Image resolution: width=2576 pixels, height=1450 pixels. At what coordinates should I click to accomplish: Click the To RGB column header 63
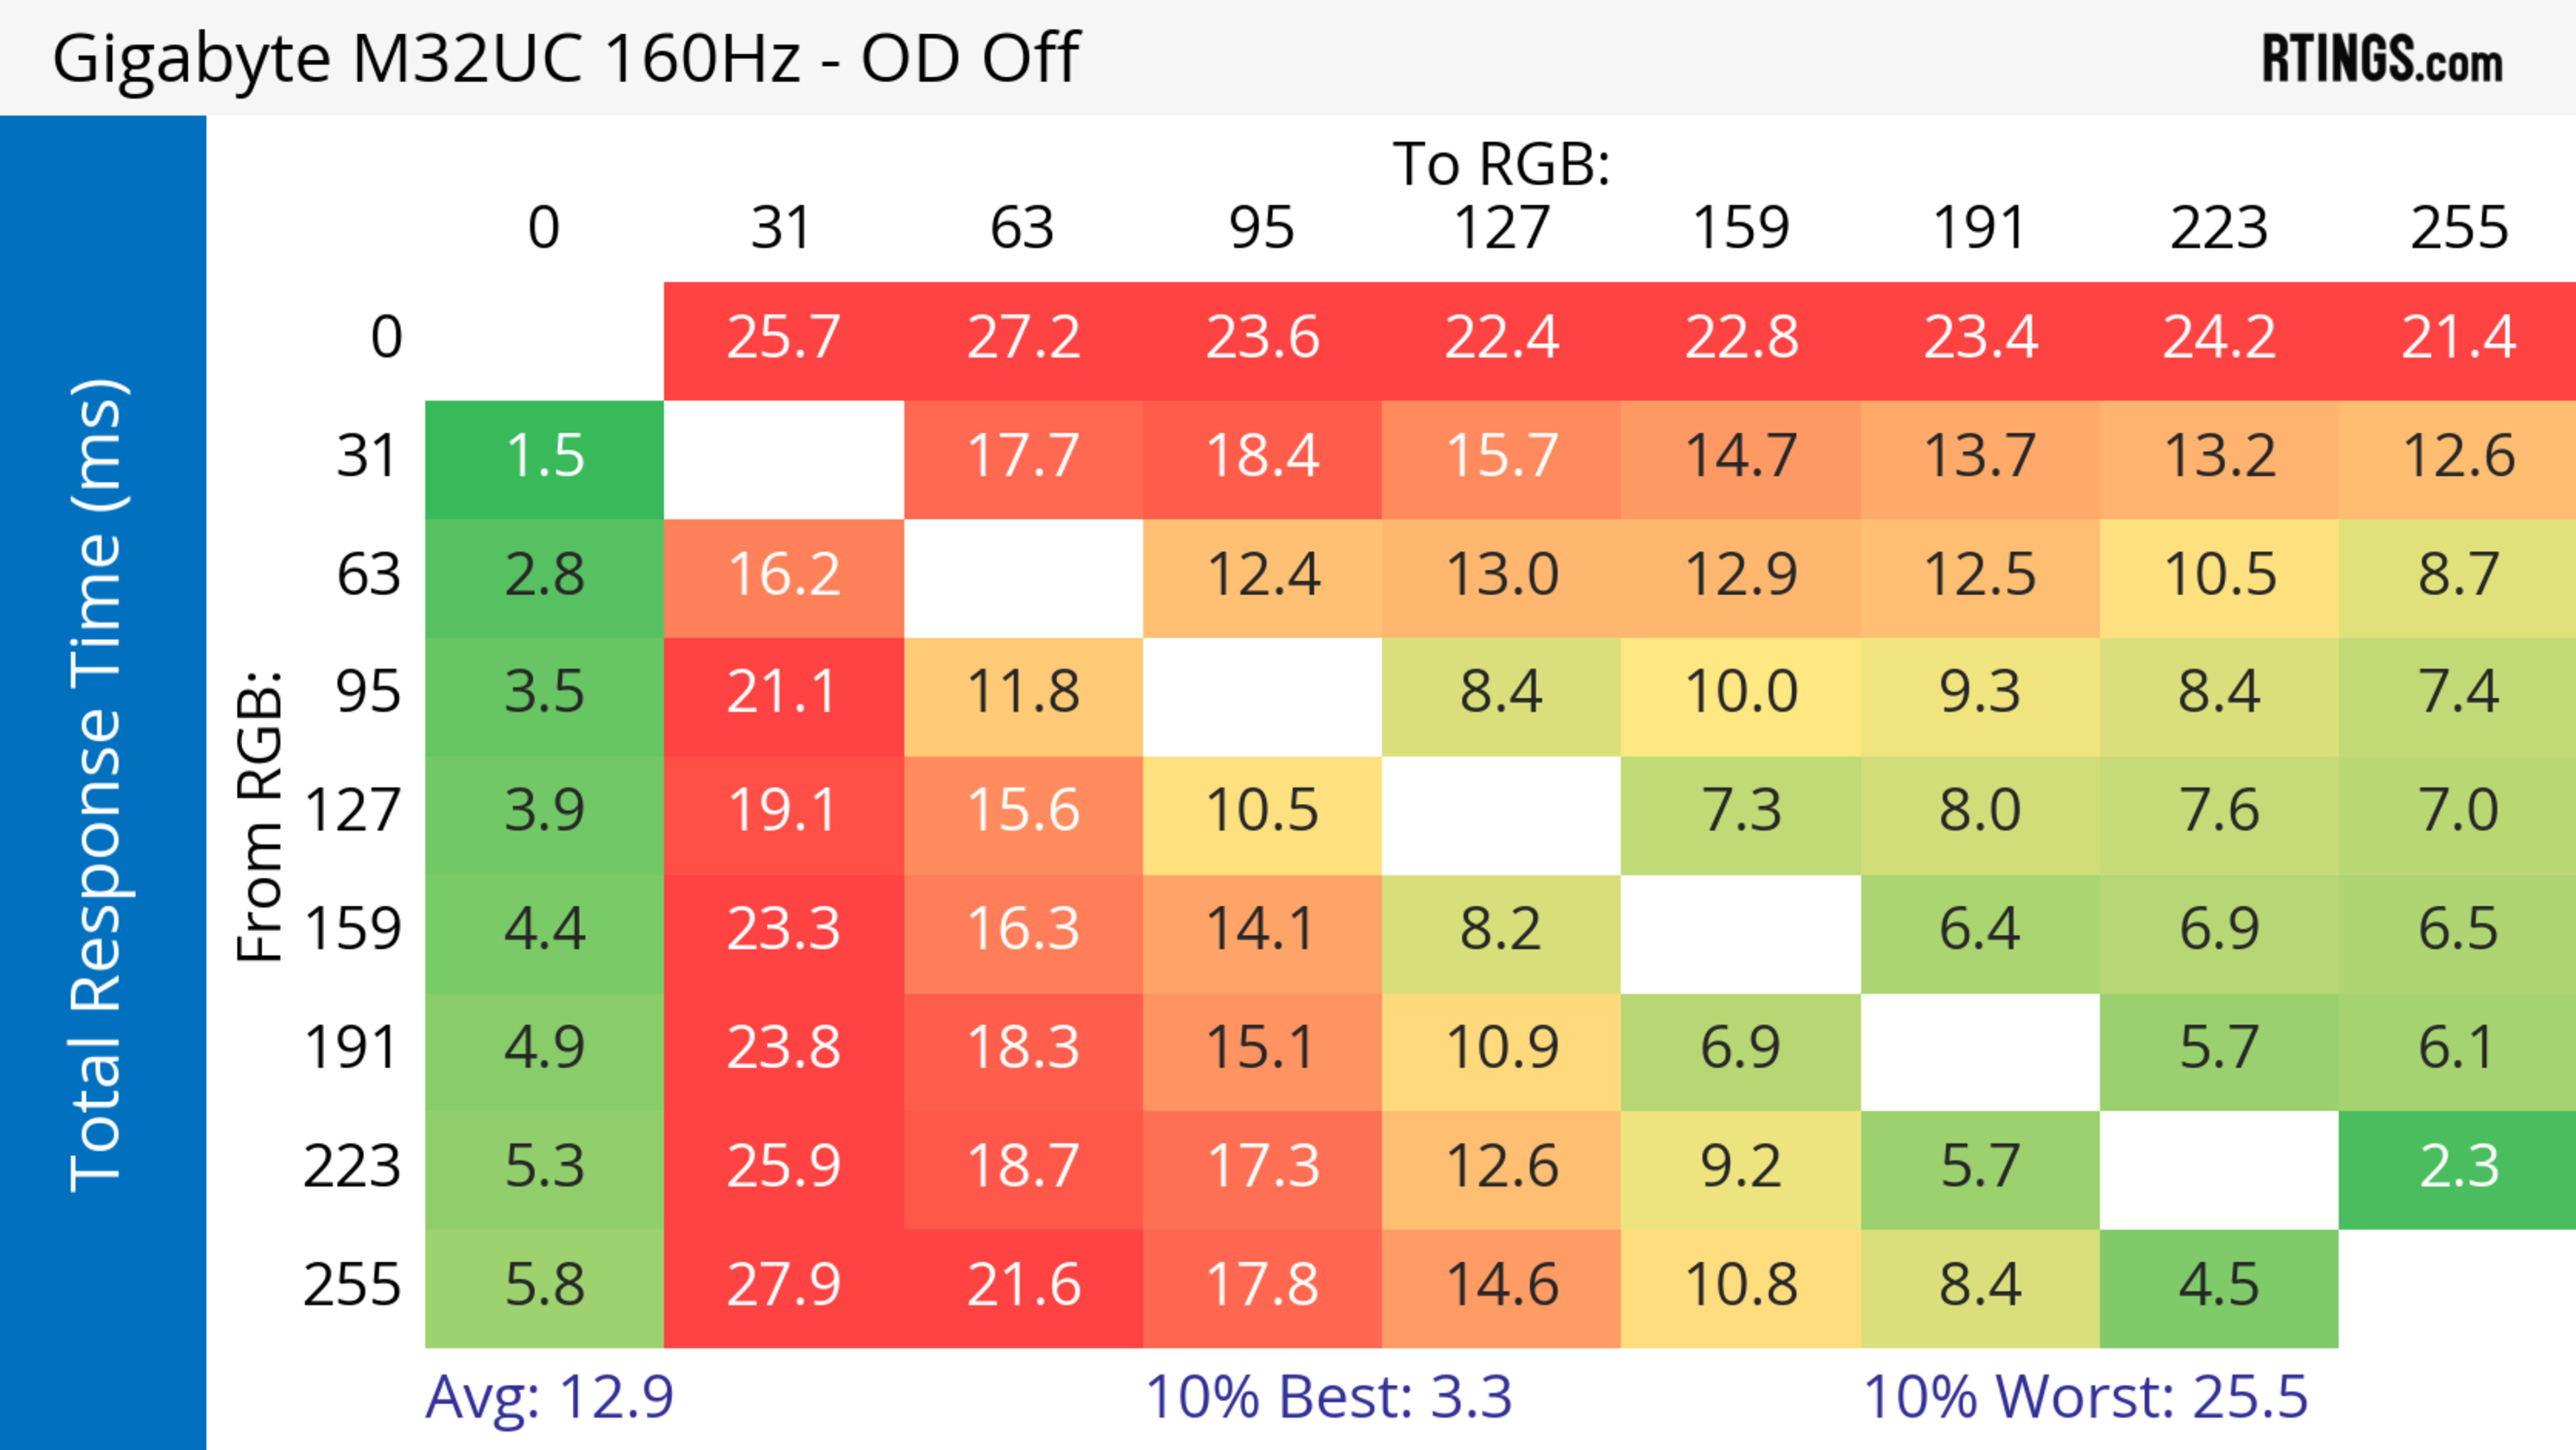[x=1022, y=228]
